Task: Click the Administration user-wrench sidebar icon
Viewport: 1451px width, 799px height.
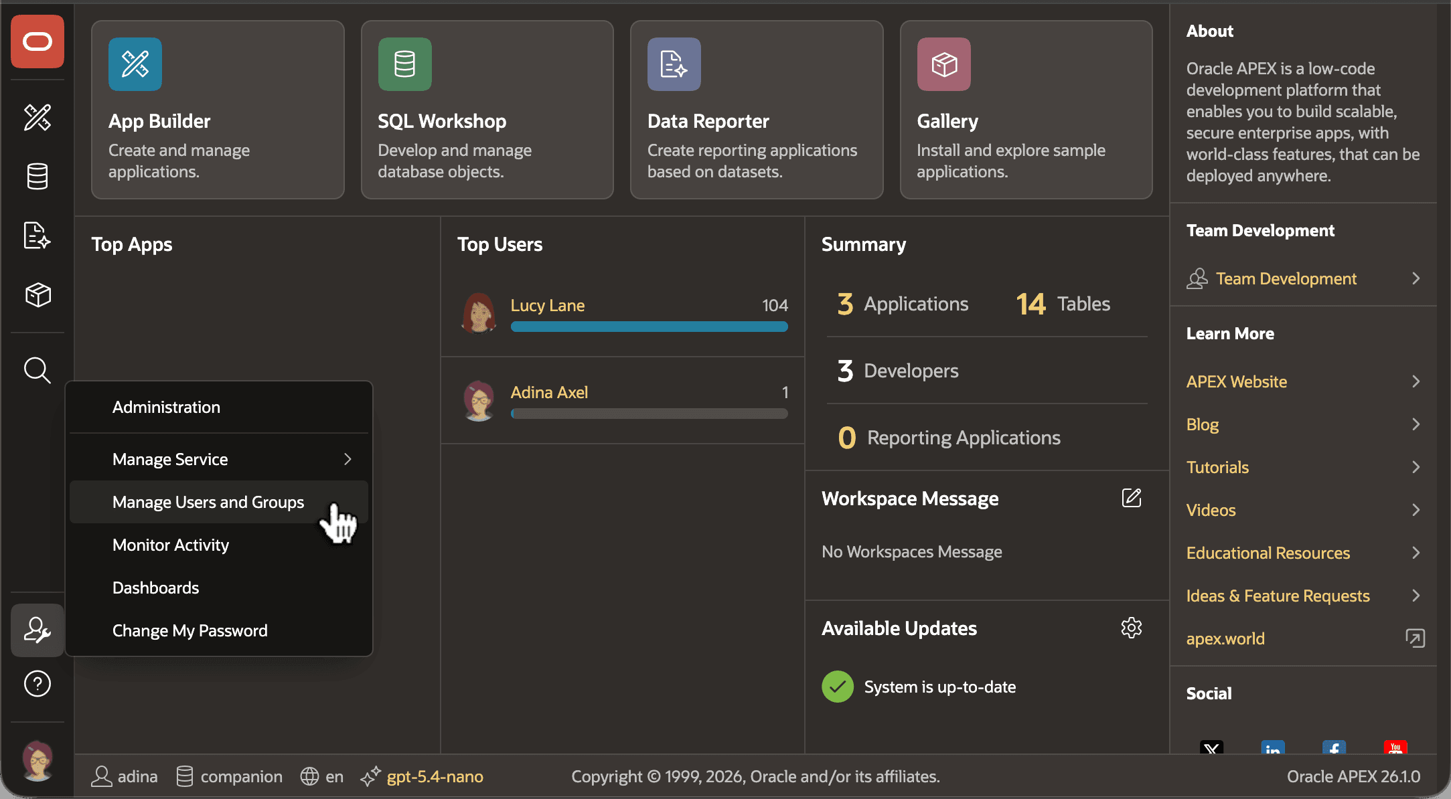Action: (37, 630)
